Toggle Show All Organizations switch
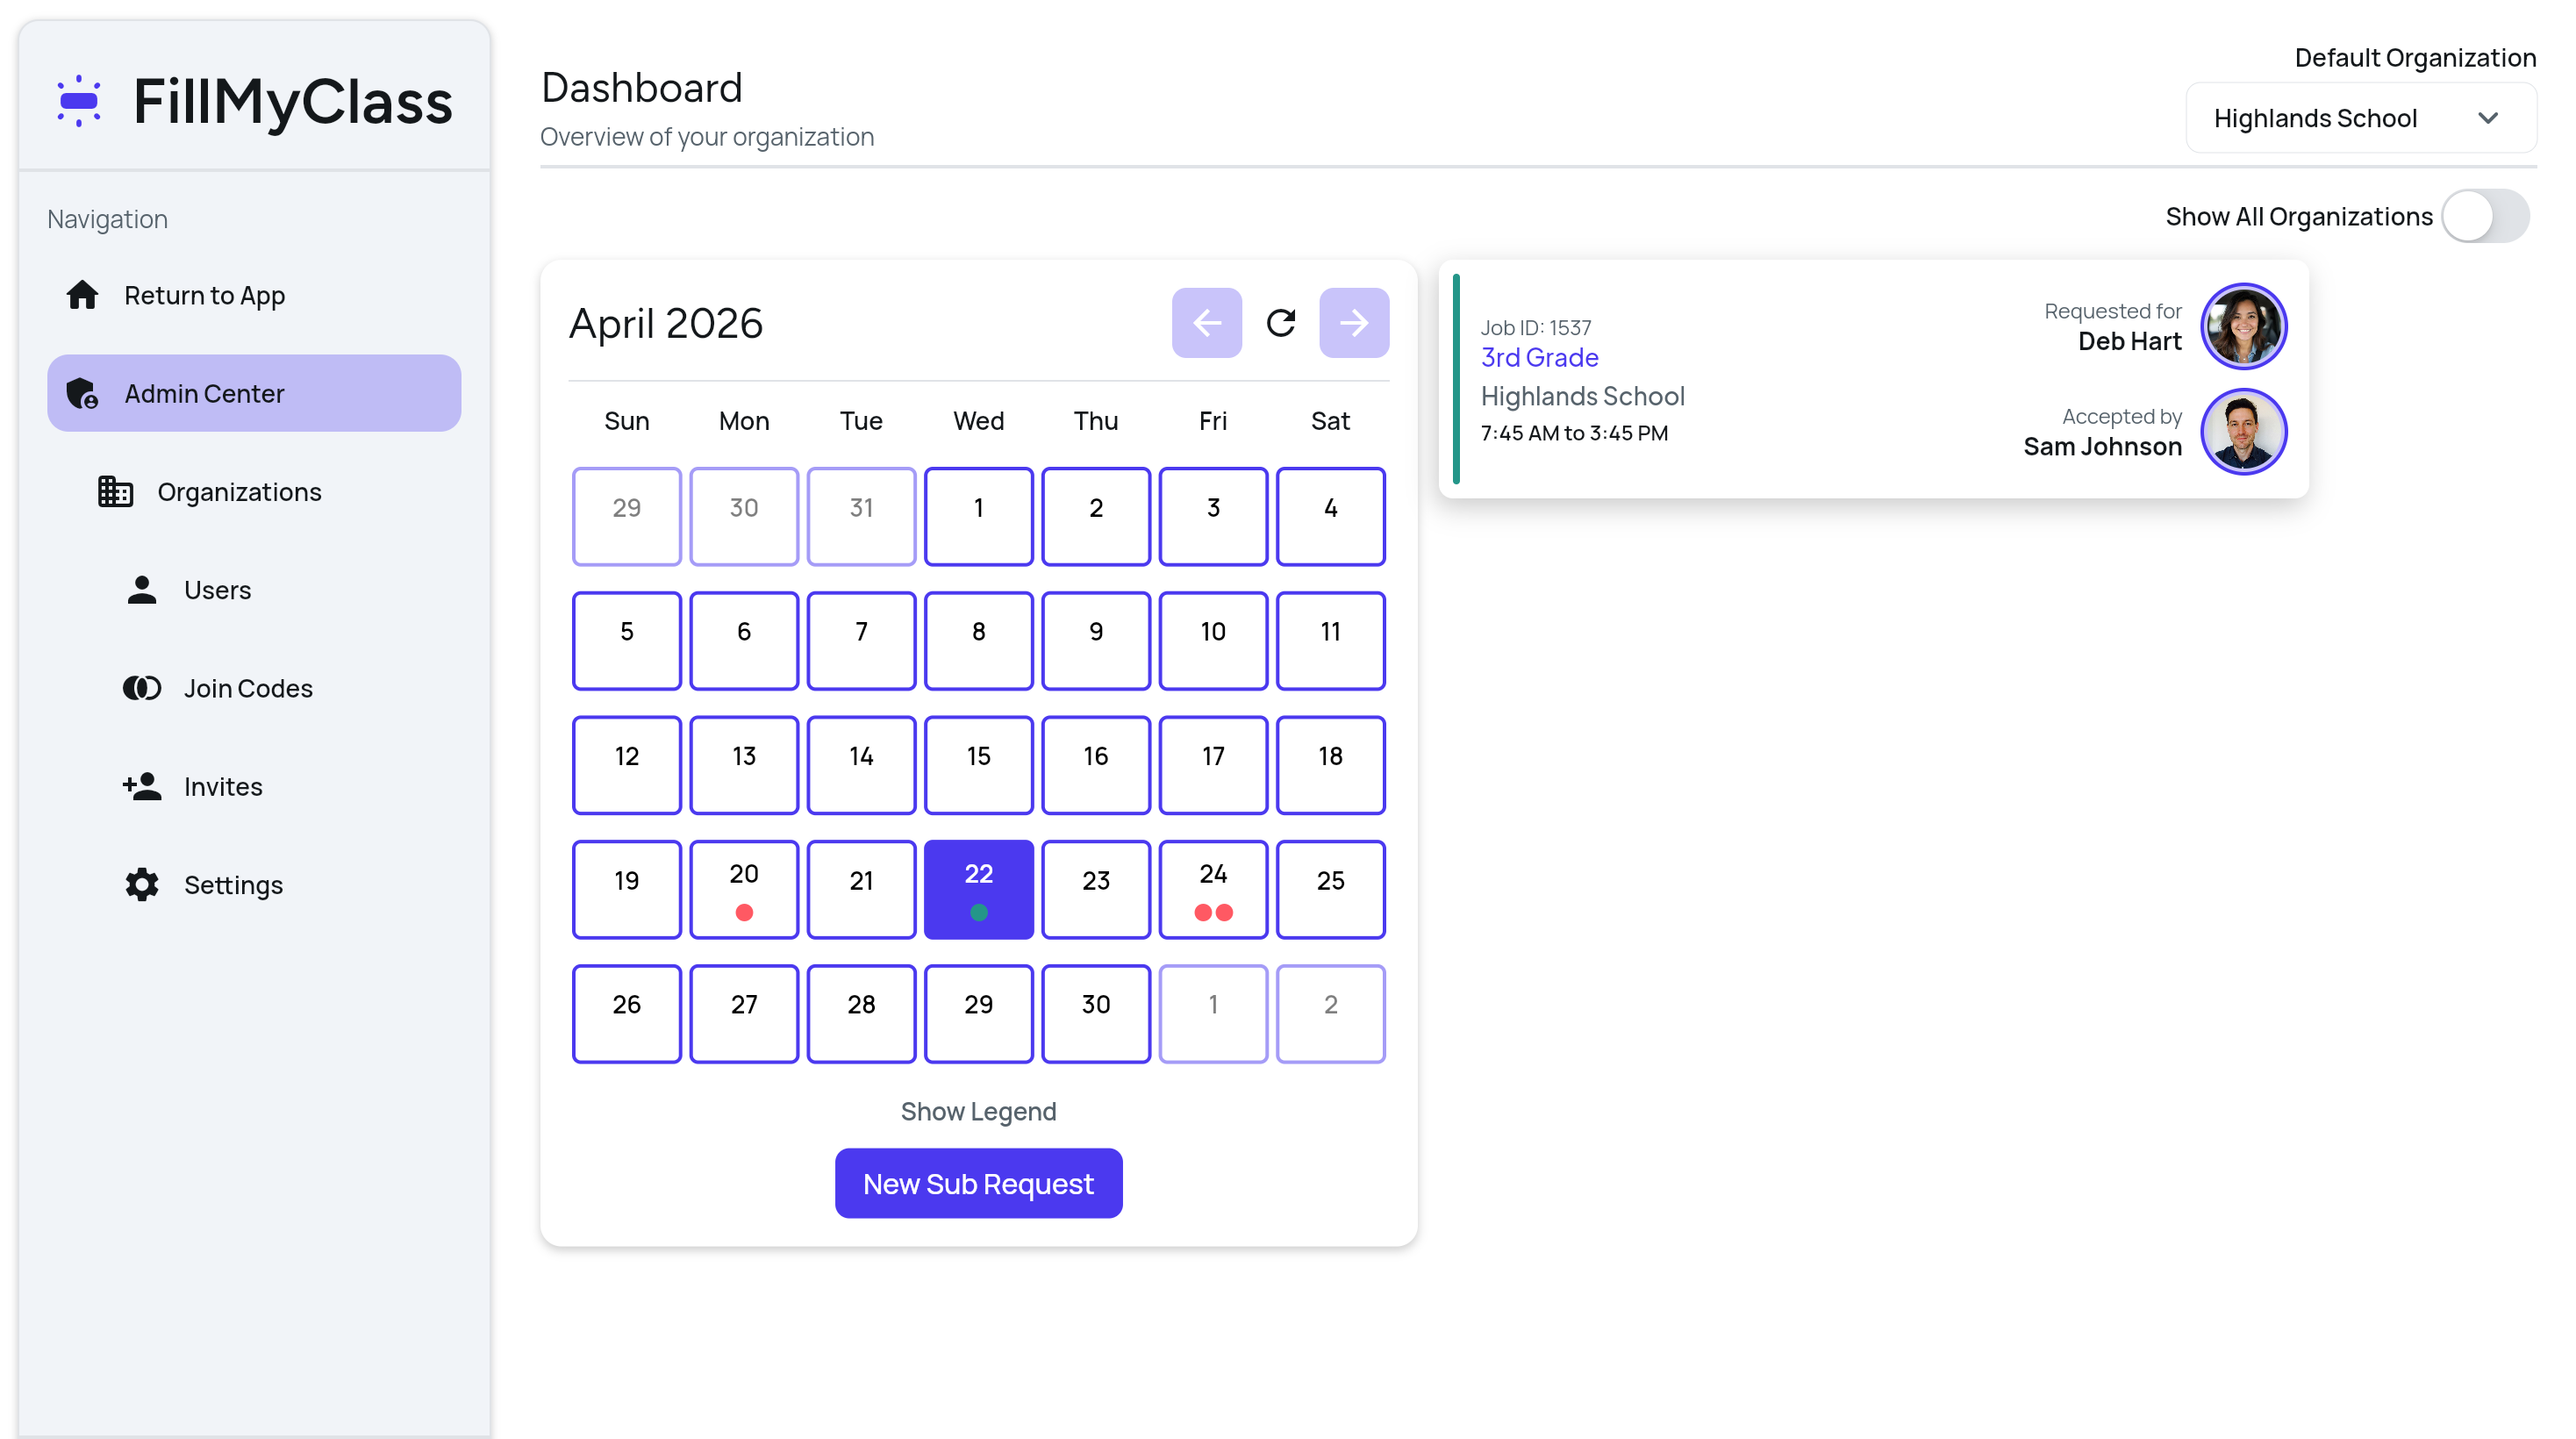Viewport: 2576px width, 1439px height. click(x=2486, y=215)
